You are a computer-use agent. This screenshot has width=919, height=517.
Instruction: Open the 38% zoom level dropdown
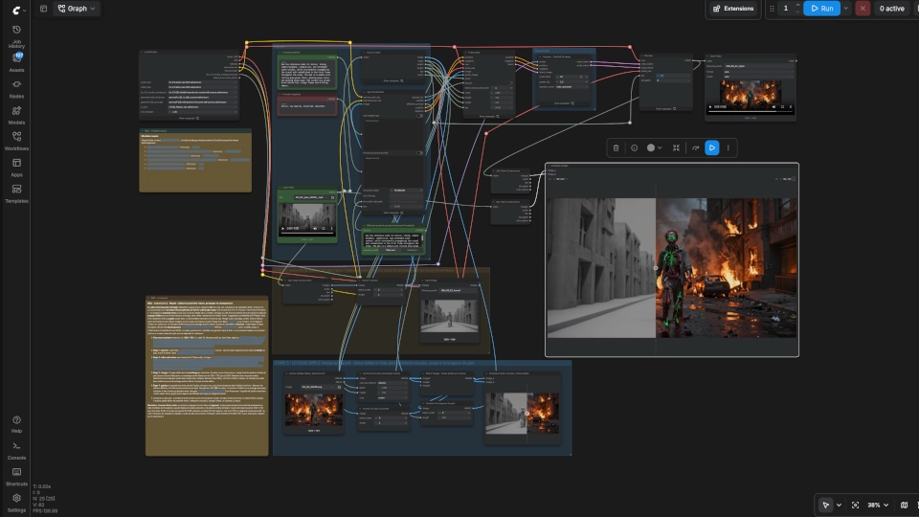coord(878,505)
